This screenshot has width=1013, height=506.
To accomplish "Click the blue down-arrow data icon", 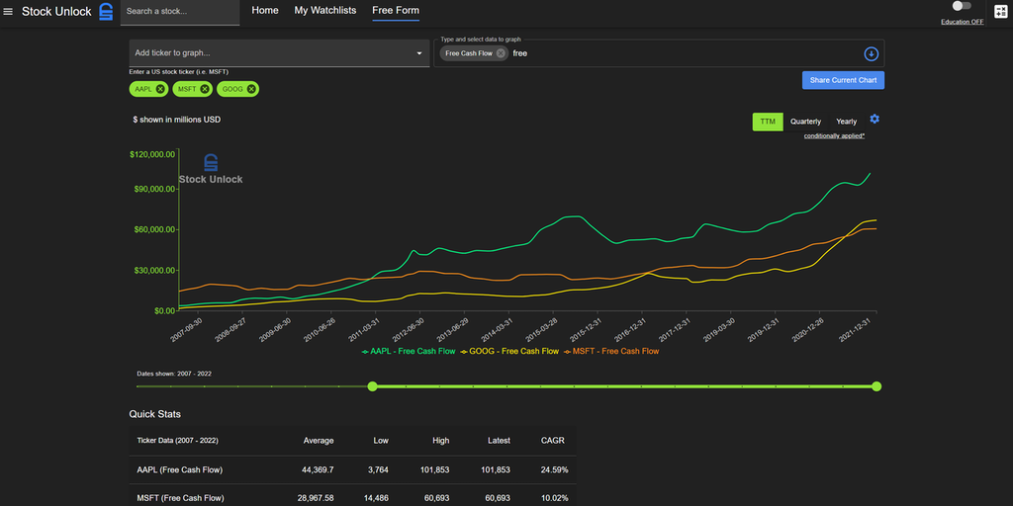I will 871,53.
